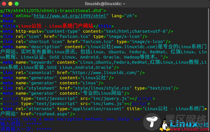Open the http://www.w3.org/1999/xhtml link
This screenshot has height=132, width=210.
[x=70, y=16]
